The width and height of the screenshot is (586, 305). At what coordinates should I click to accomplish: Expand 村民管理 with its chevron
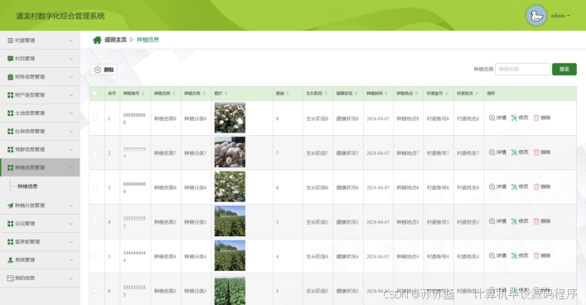click(x=71, y=59)
